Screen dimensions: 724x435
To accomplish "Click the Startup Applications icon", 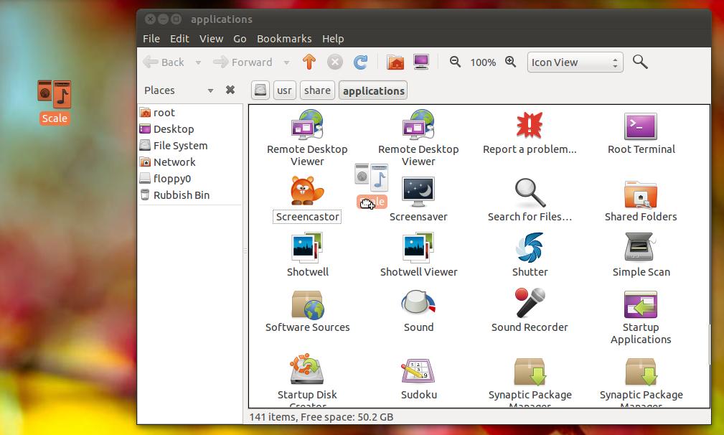I will coord(641,304).
